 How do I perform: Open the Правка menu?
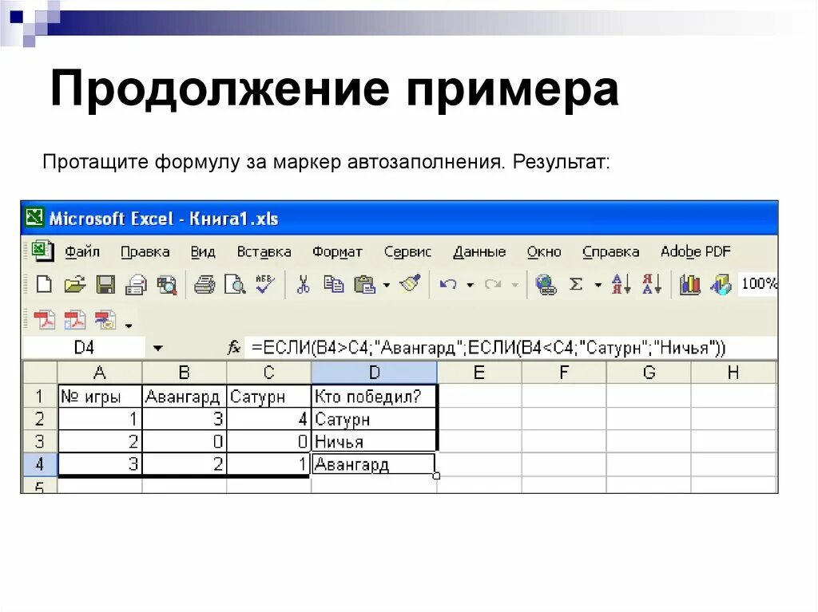[x=145, y=252]
